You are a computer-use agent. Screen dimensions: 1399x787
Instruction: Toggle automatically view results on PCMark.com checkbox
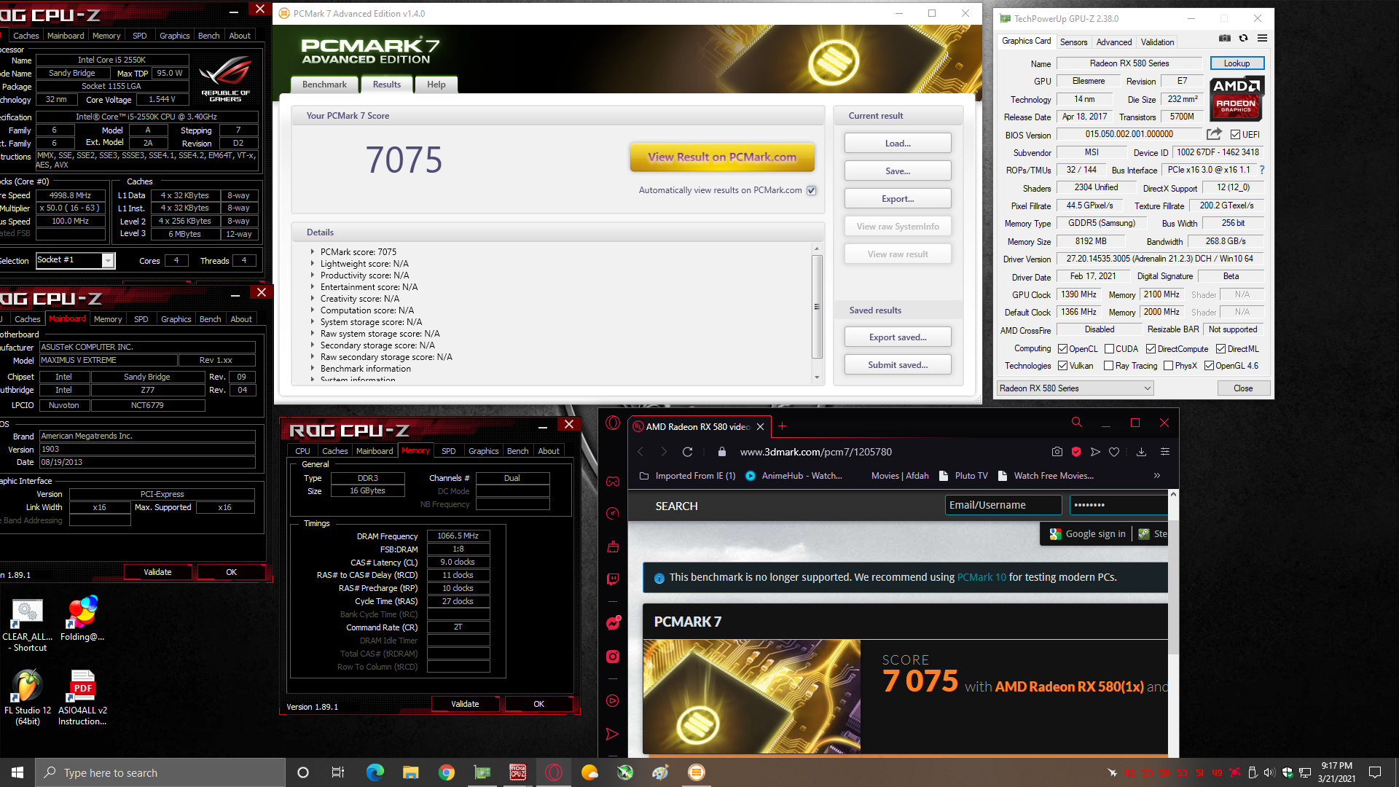click(811, 190)
